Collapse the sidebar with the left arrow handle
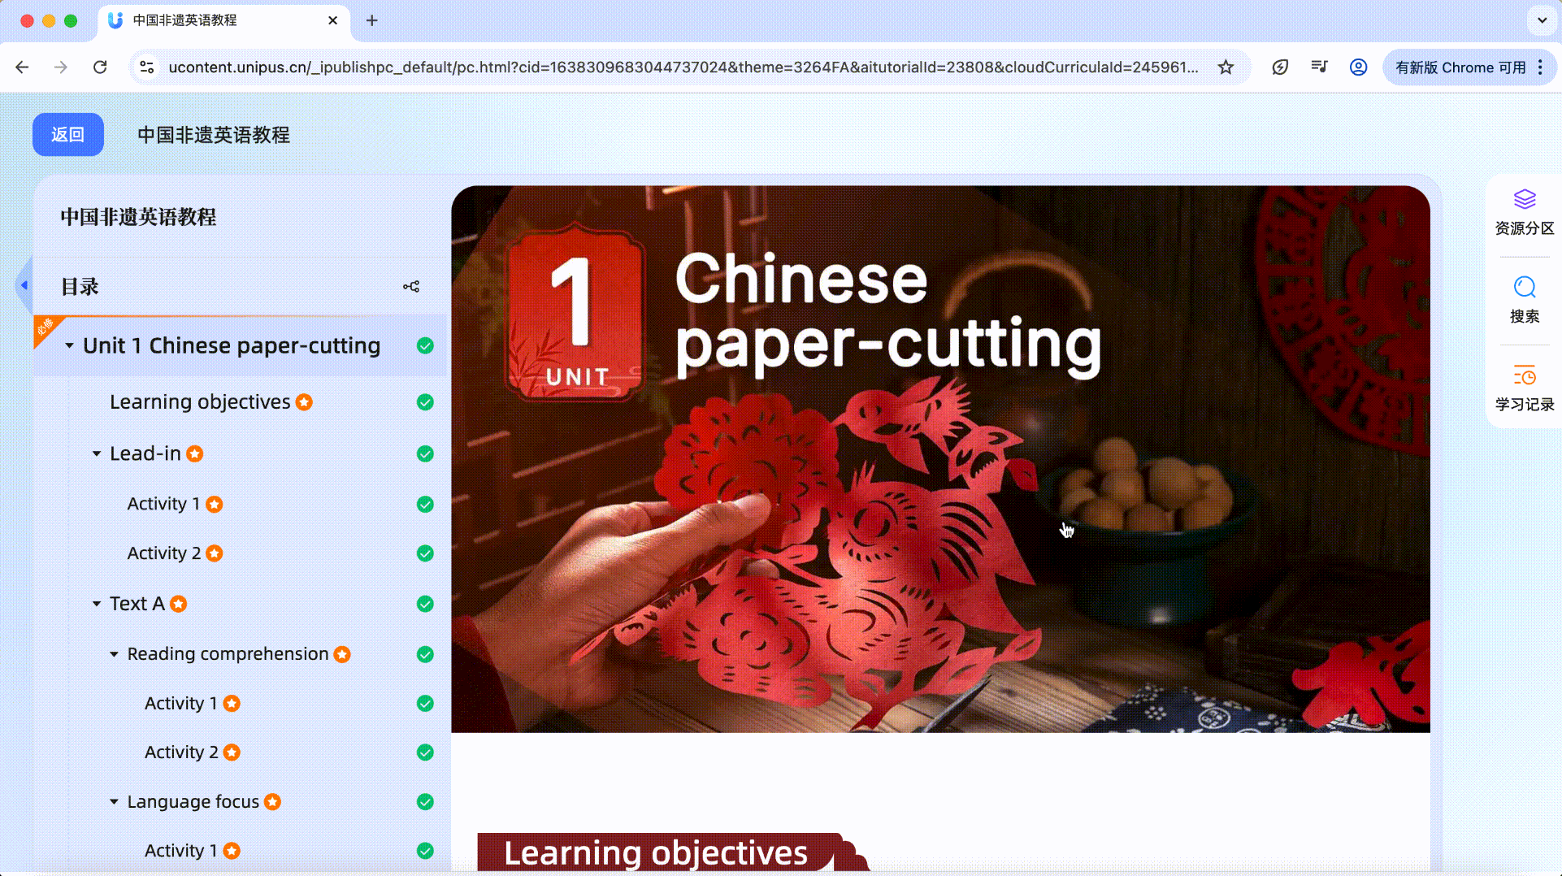1562x876 pixels. point(24,285)
